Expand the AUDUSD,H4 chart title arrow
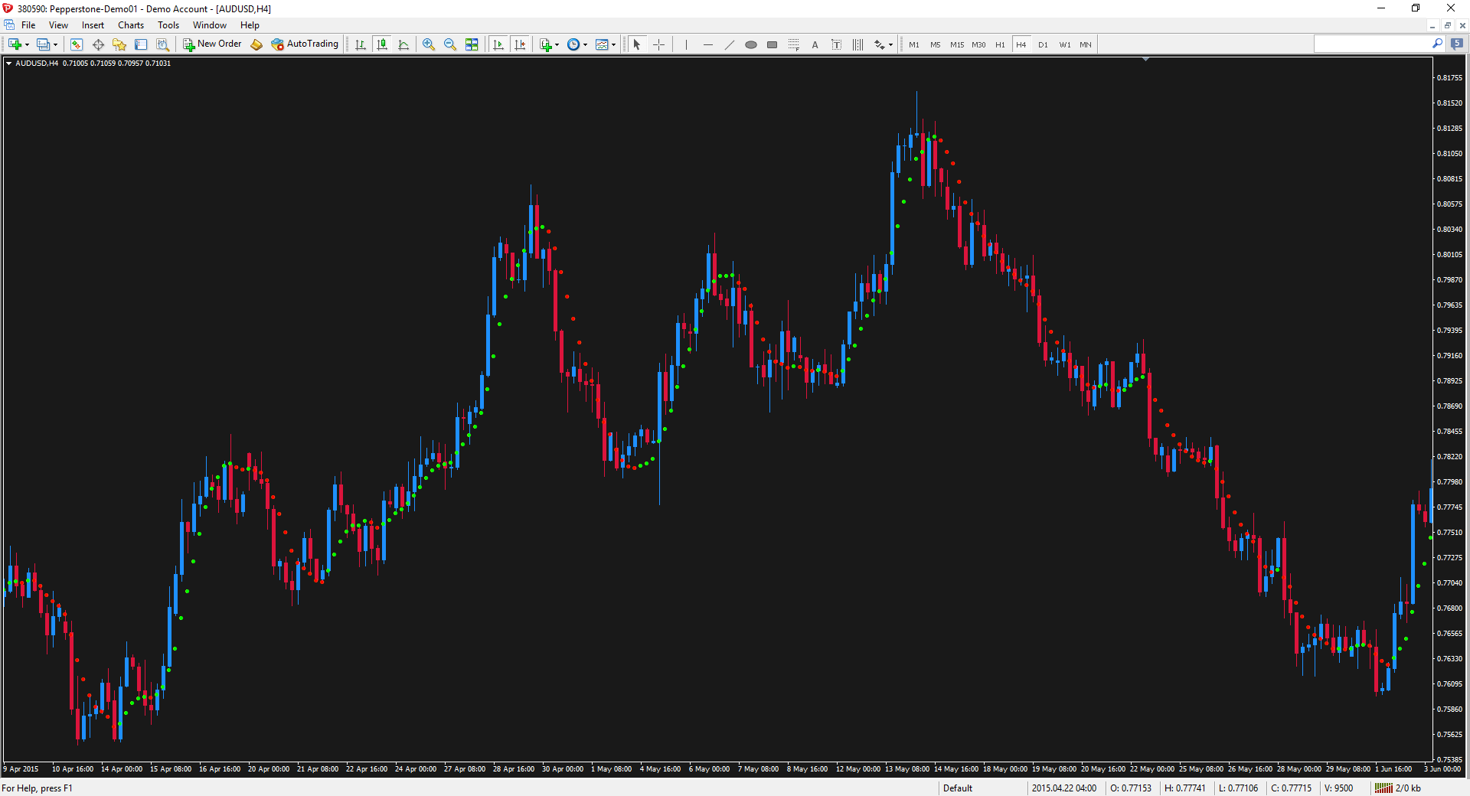 pyautogui.click(x=8, y=64)
